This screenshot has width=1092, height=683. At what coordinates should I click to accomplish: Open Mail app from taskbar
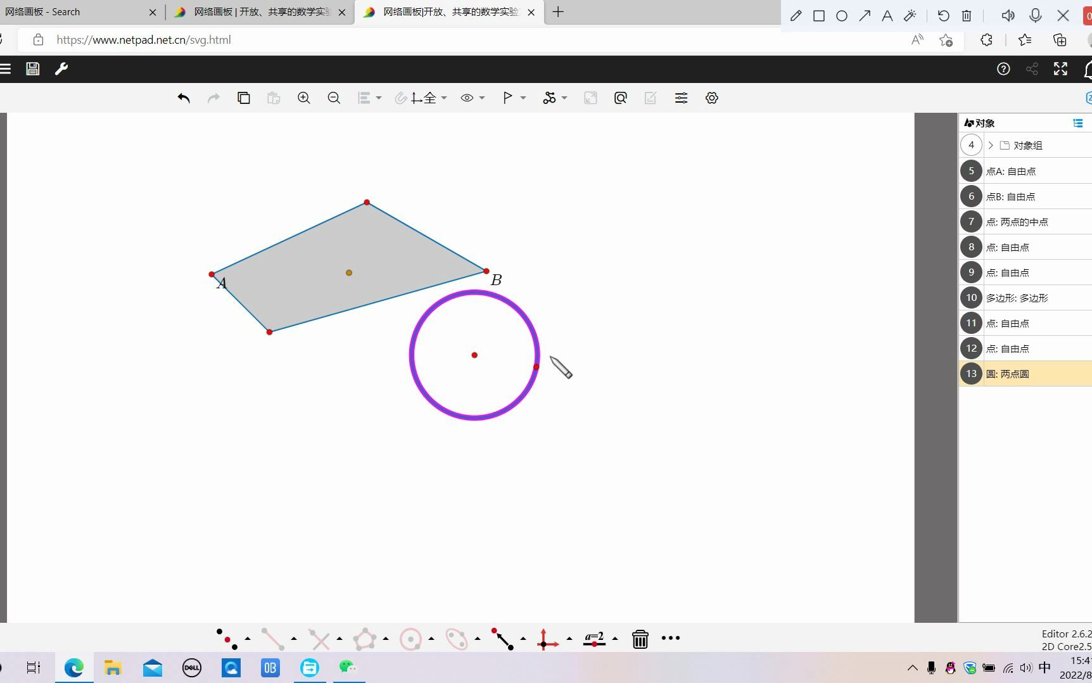tap(153, 668)
